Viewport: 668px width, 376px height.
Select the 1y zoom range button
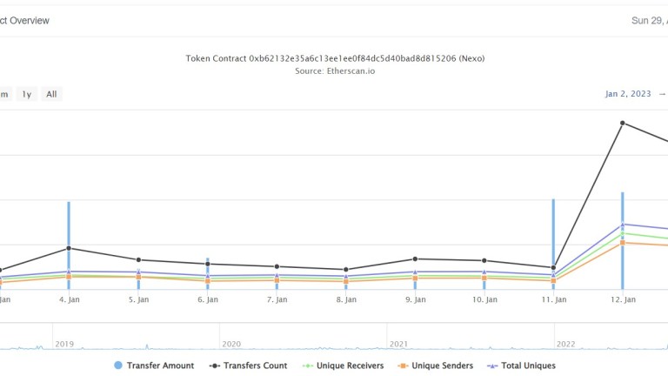point(27,94)
